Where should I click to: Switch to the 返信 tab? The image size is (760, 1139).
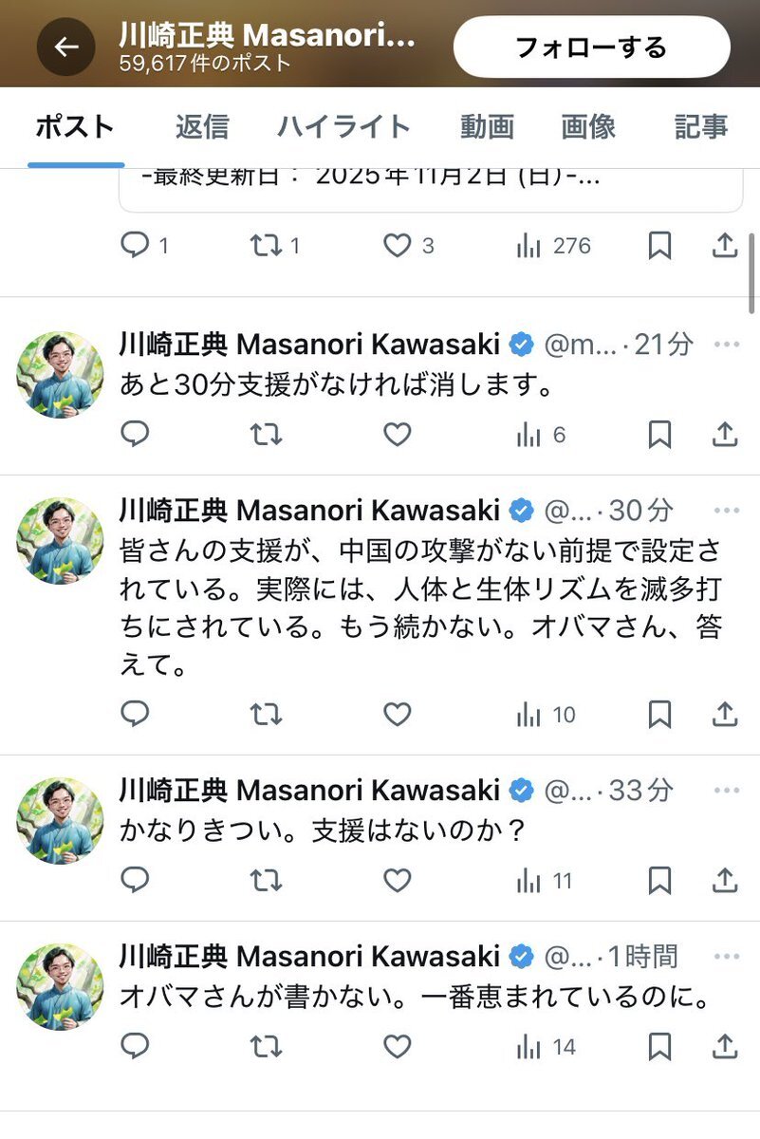(202, 126)
